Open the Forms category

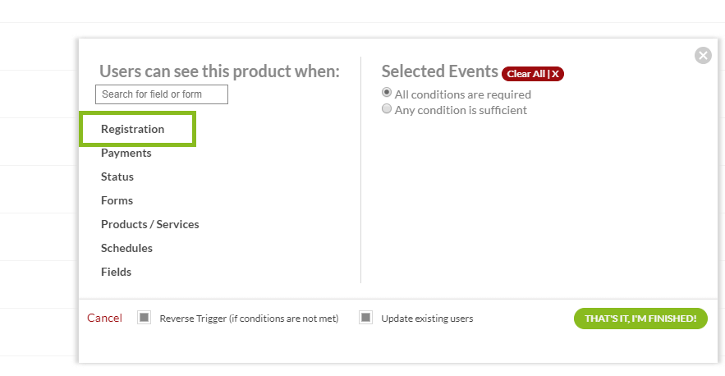[117, 201]
